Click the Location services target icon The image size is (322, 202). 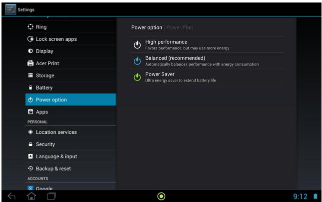coord(30,132)
